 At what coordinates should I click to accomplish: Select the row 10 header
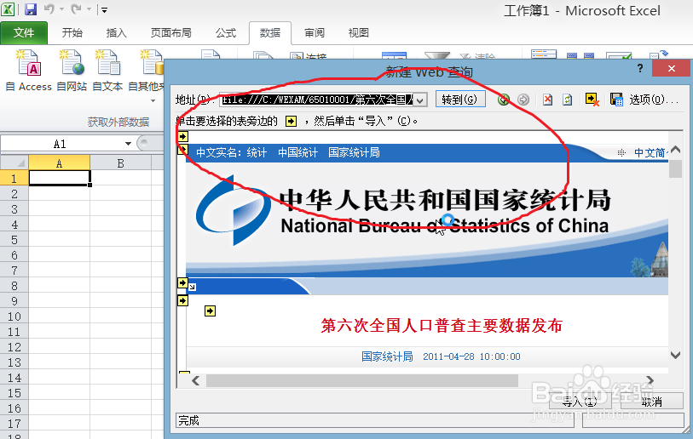(14, 316)
